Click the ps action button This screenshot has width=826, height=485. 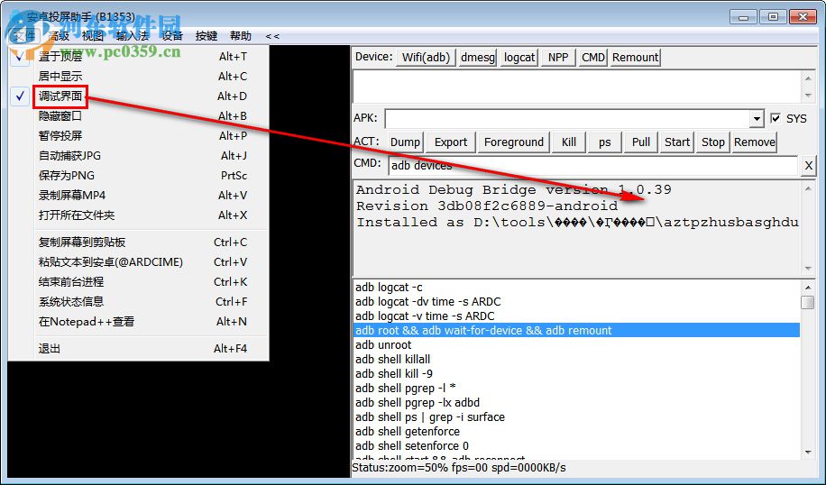605,142
